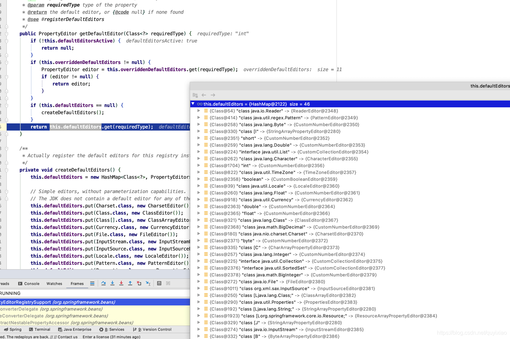Select the Frames tab

pos(77,284)
